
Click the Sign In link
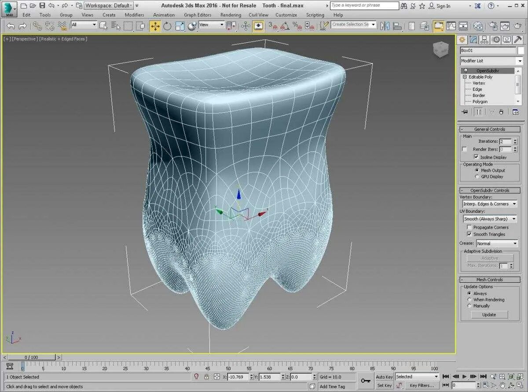[443, 6]
